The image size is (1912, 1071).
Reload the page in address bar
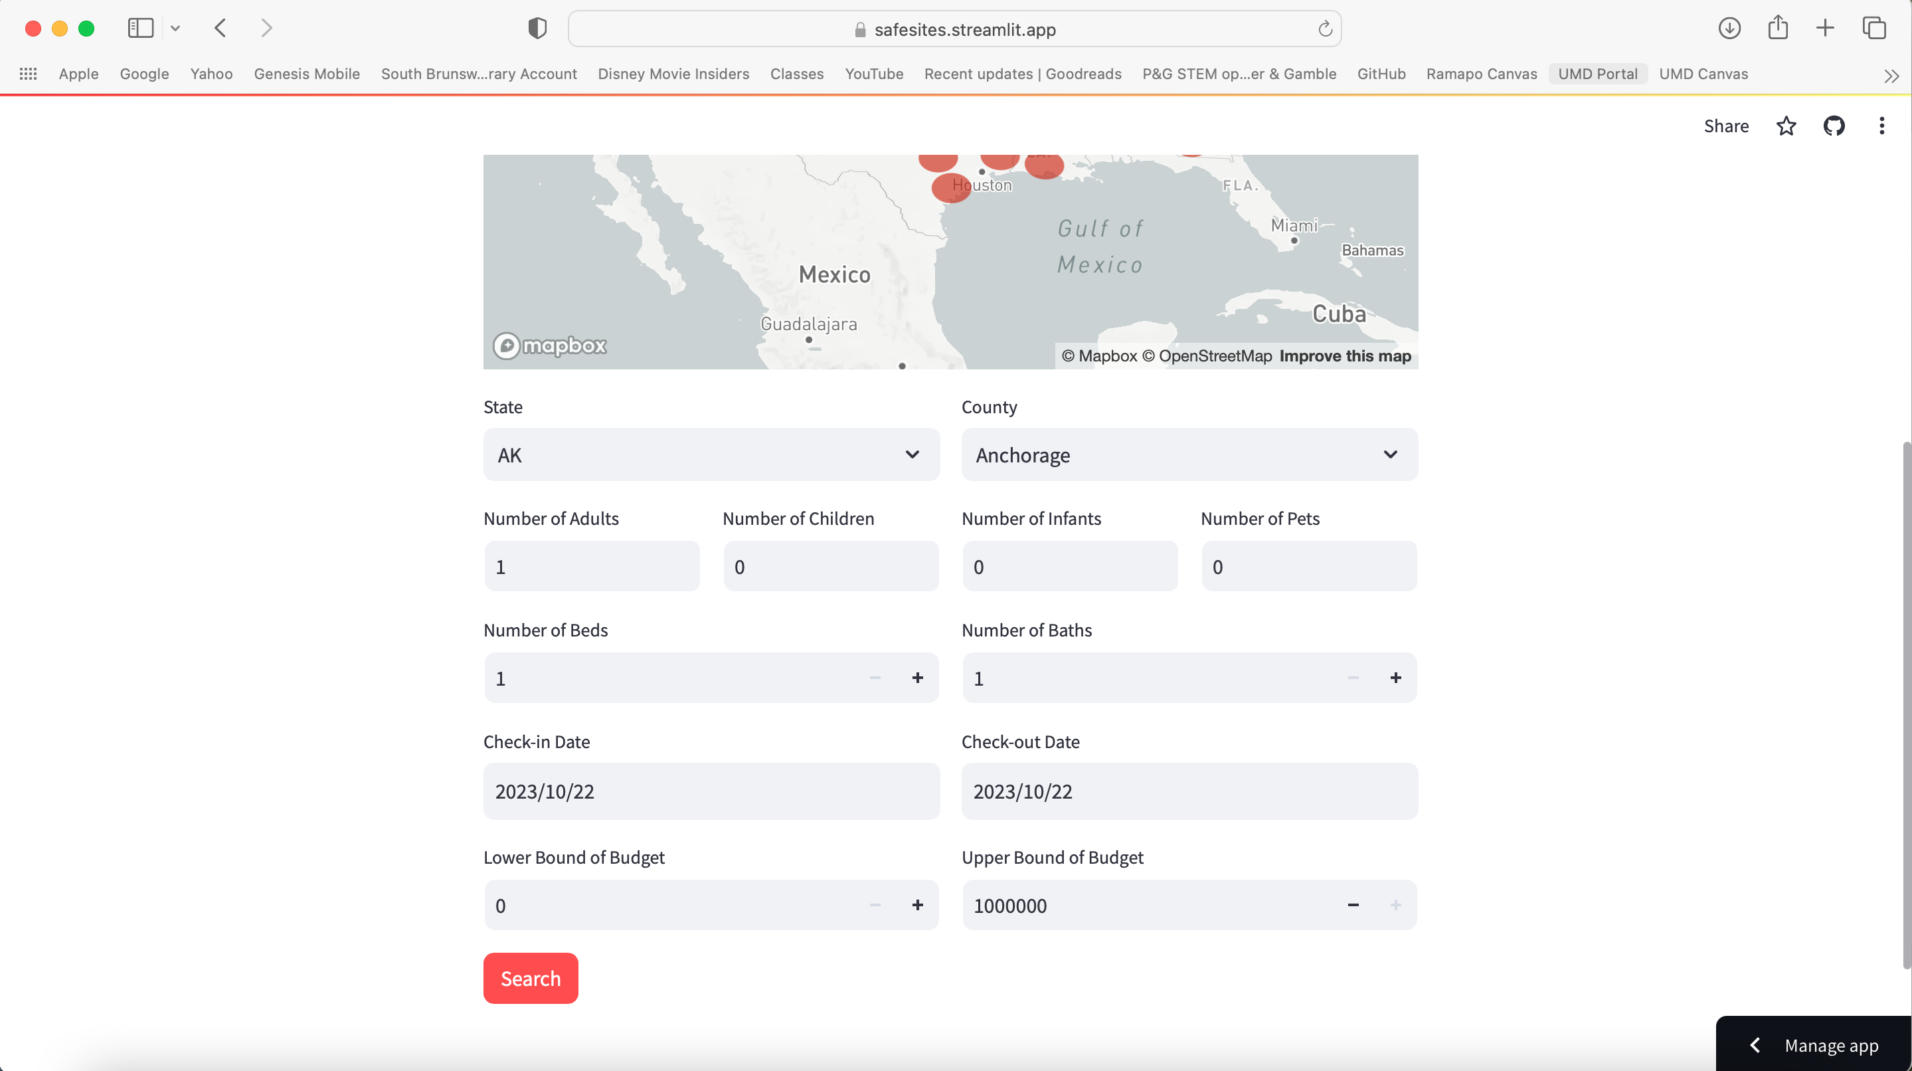tap(1325, 29)
